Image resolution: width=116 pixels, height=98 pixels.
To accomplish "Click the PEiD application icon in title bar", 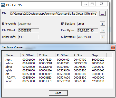I will (3, 5).
